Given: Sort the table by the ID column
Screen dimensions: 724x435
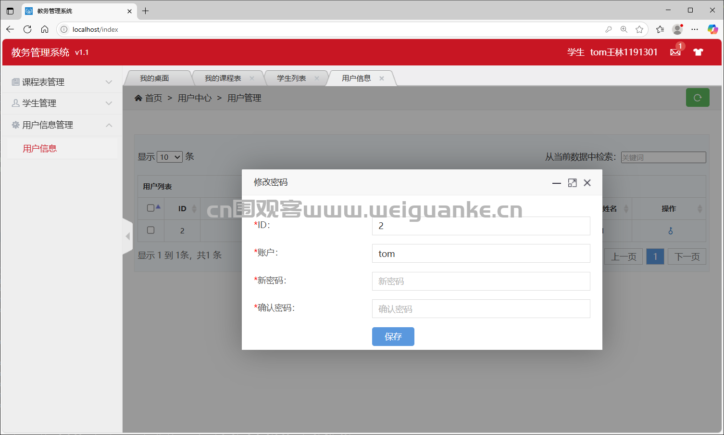Looking at the screenshot, I should point(194,208).
